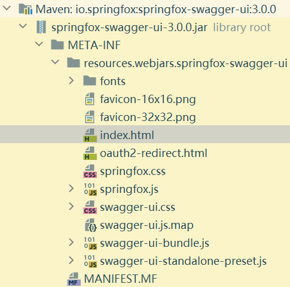290x287 pixels.
Task: Click the JSON map icon of swagger-ui.js.map
Action: (x=91, y=225)
